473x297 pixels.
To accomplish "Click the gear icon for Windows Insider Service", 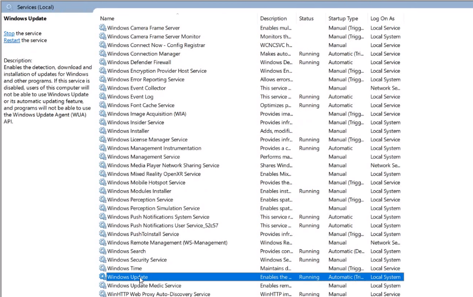I will tap(103, 122).
